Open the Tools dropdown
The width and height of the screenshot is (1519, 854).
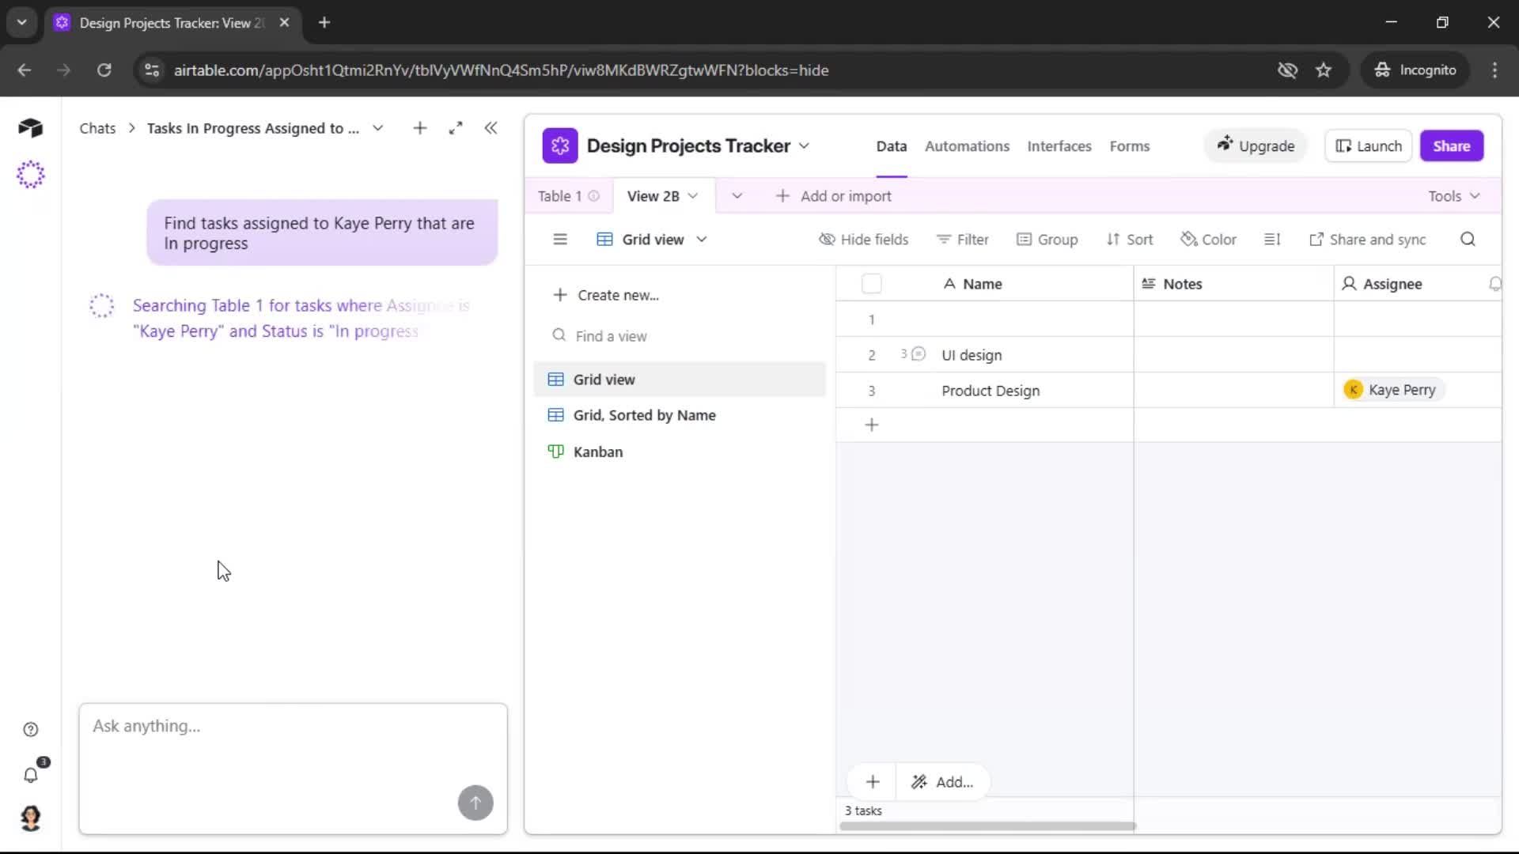(1453, 196)
